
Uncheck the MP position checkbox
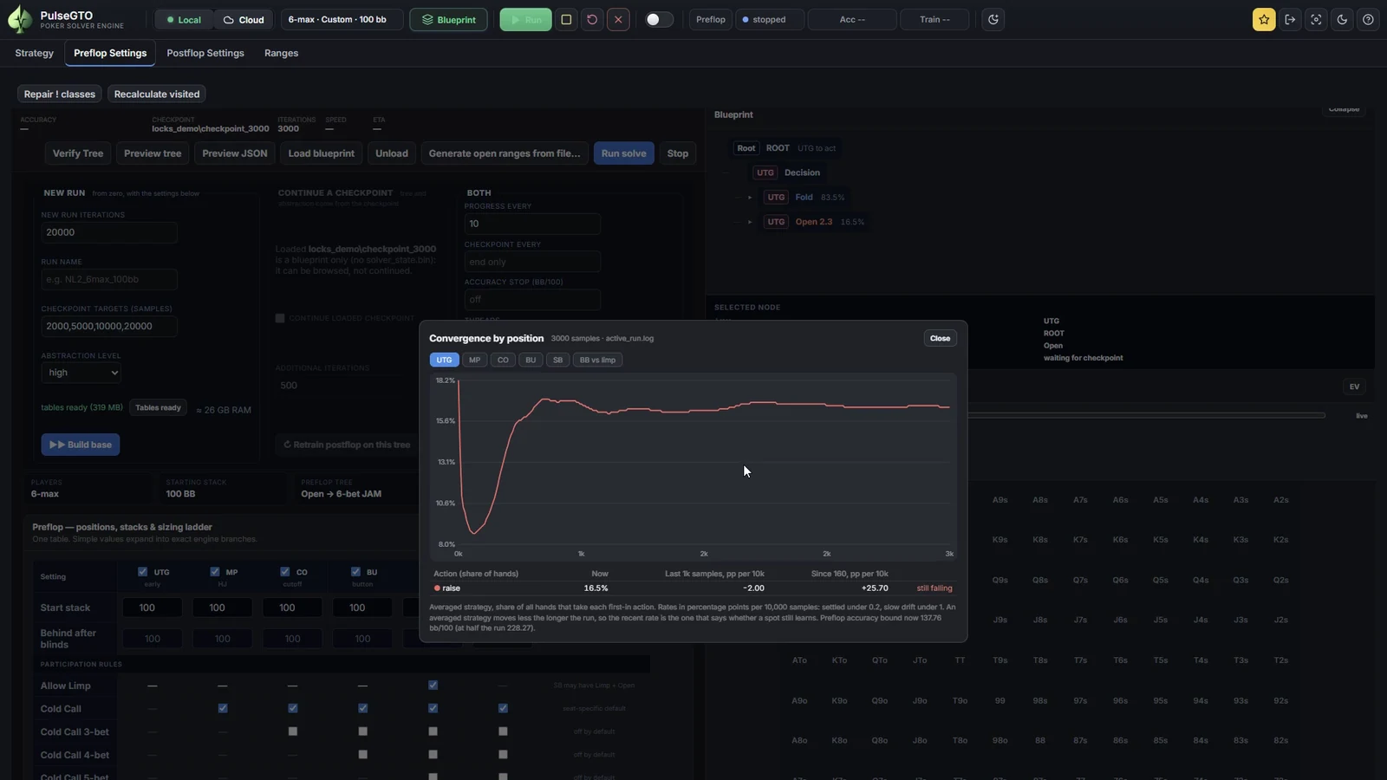tap(214, 571)
